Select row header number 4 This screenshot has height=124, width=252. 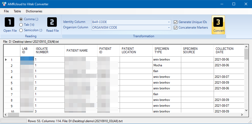12,77
